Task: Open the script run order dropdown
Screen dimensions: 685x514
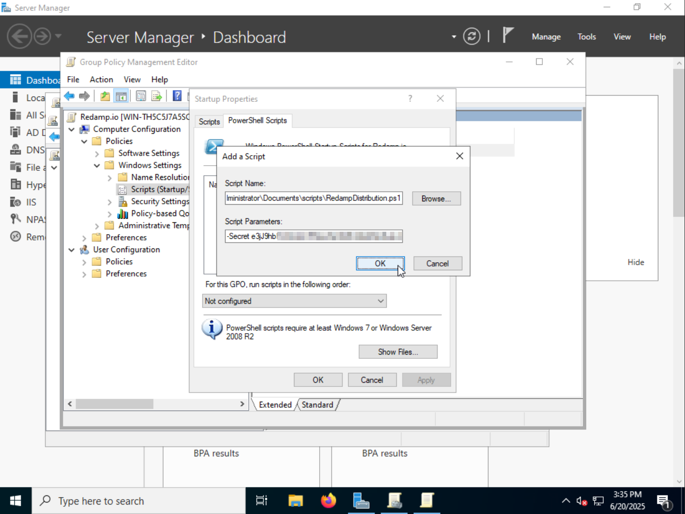Action: [x=294, y=301]
